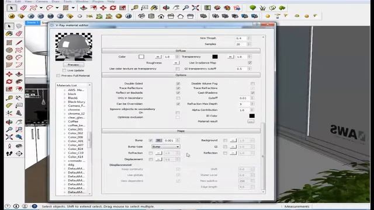
Task: Open the Plugins menu
Action: (x=98, y=1)
